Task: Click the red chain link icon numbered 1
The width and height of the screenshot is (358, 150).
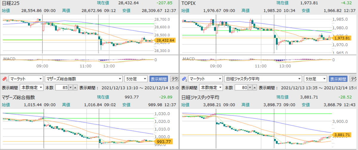Action: [x=4, y=79]
